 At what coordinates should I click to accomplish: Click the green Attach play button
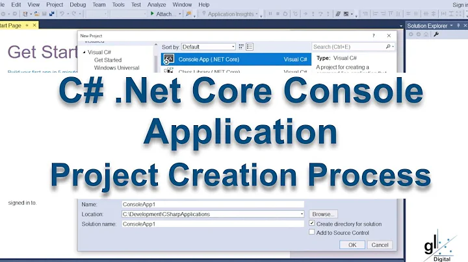coord(152,14)
